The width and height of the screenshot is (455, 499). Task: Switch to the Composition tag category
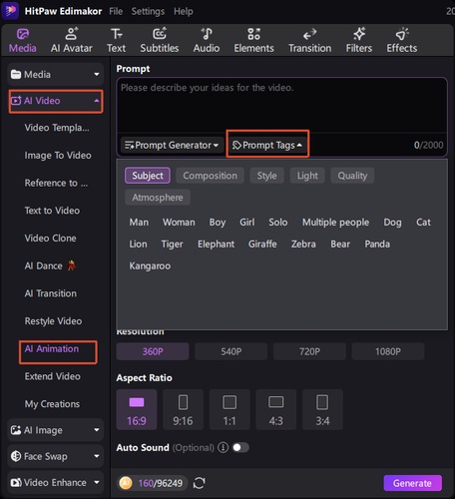pos(210,176)
